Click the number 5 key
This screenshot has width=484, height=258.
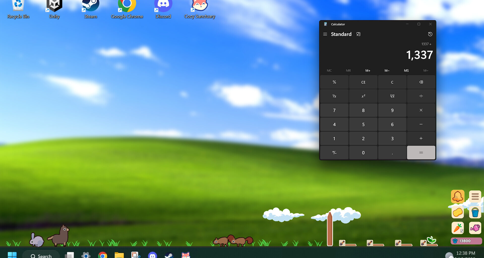[x=363, y=124]
